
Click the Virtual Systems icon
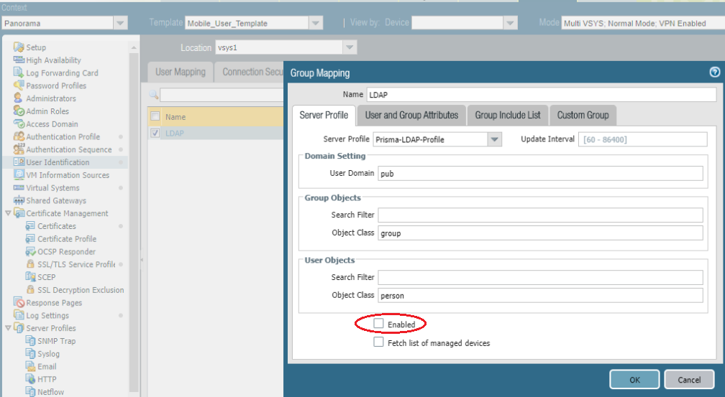coord(19,188)
